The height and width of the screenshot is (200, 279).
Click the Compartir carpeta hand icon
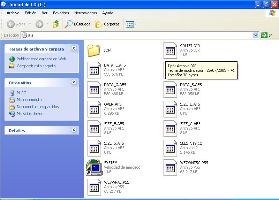[12, 66]
